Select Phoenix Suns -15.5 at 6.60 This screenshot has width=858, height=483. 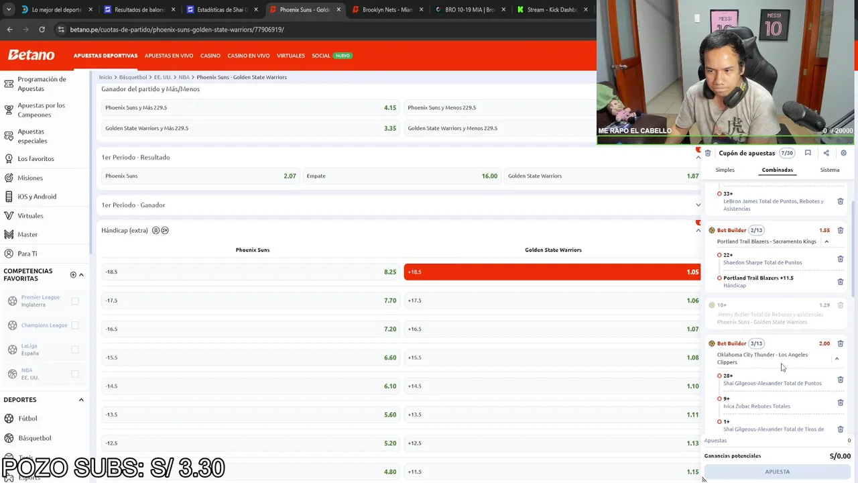tap(250, 358)
